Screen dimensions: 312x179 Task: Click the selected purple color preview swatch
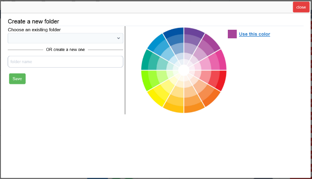point(232,34)
